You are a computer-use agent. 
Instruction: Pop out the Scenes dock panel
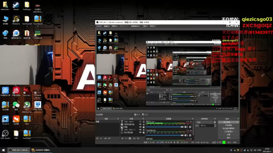point(118,119)
